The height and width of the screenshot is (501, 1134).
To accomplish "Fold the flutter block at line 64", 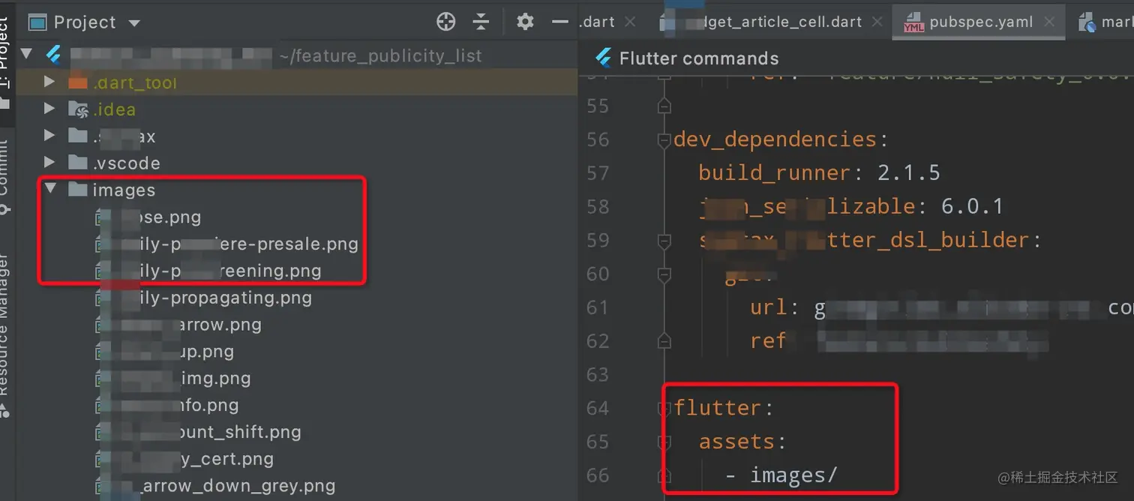I will click(664, 409).
